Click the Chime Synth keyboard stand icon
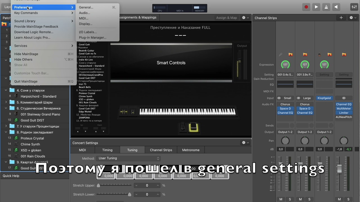The width and height of the screenshot is (360, 202). point(16,144)
